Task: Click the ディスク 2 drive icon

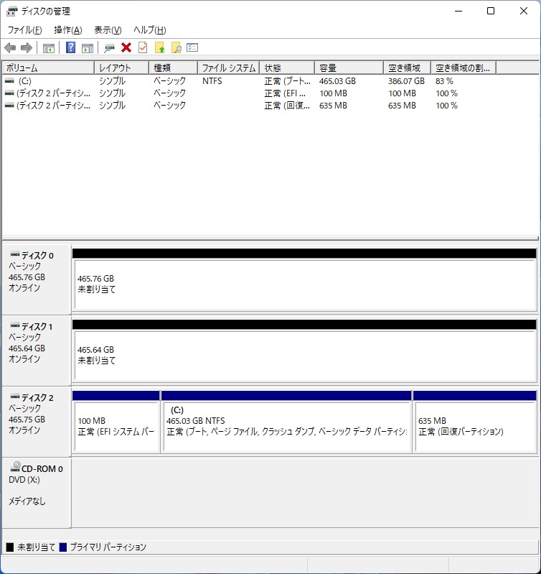Action: click(15, 397)
